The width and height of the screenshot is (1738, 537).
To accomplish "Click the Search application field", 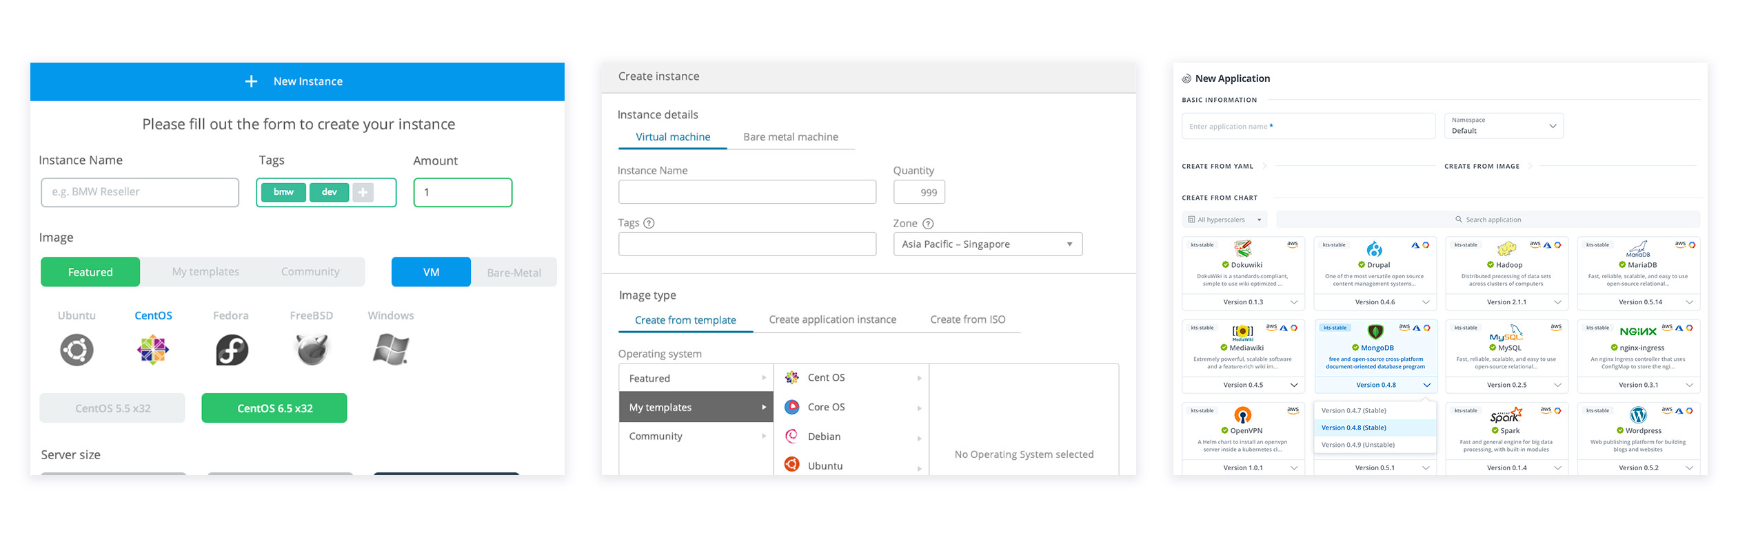I will click(x=1488, y=220).
